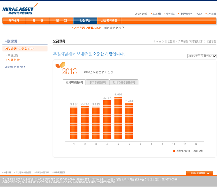Select 미래에셋 봉사단 in left sidebar

15,67
